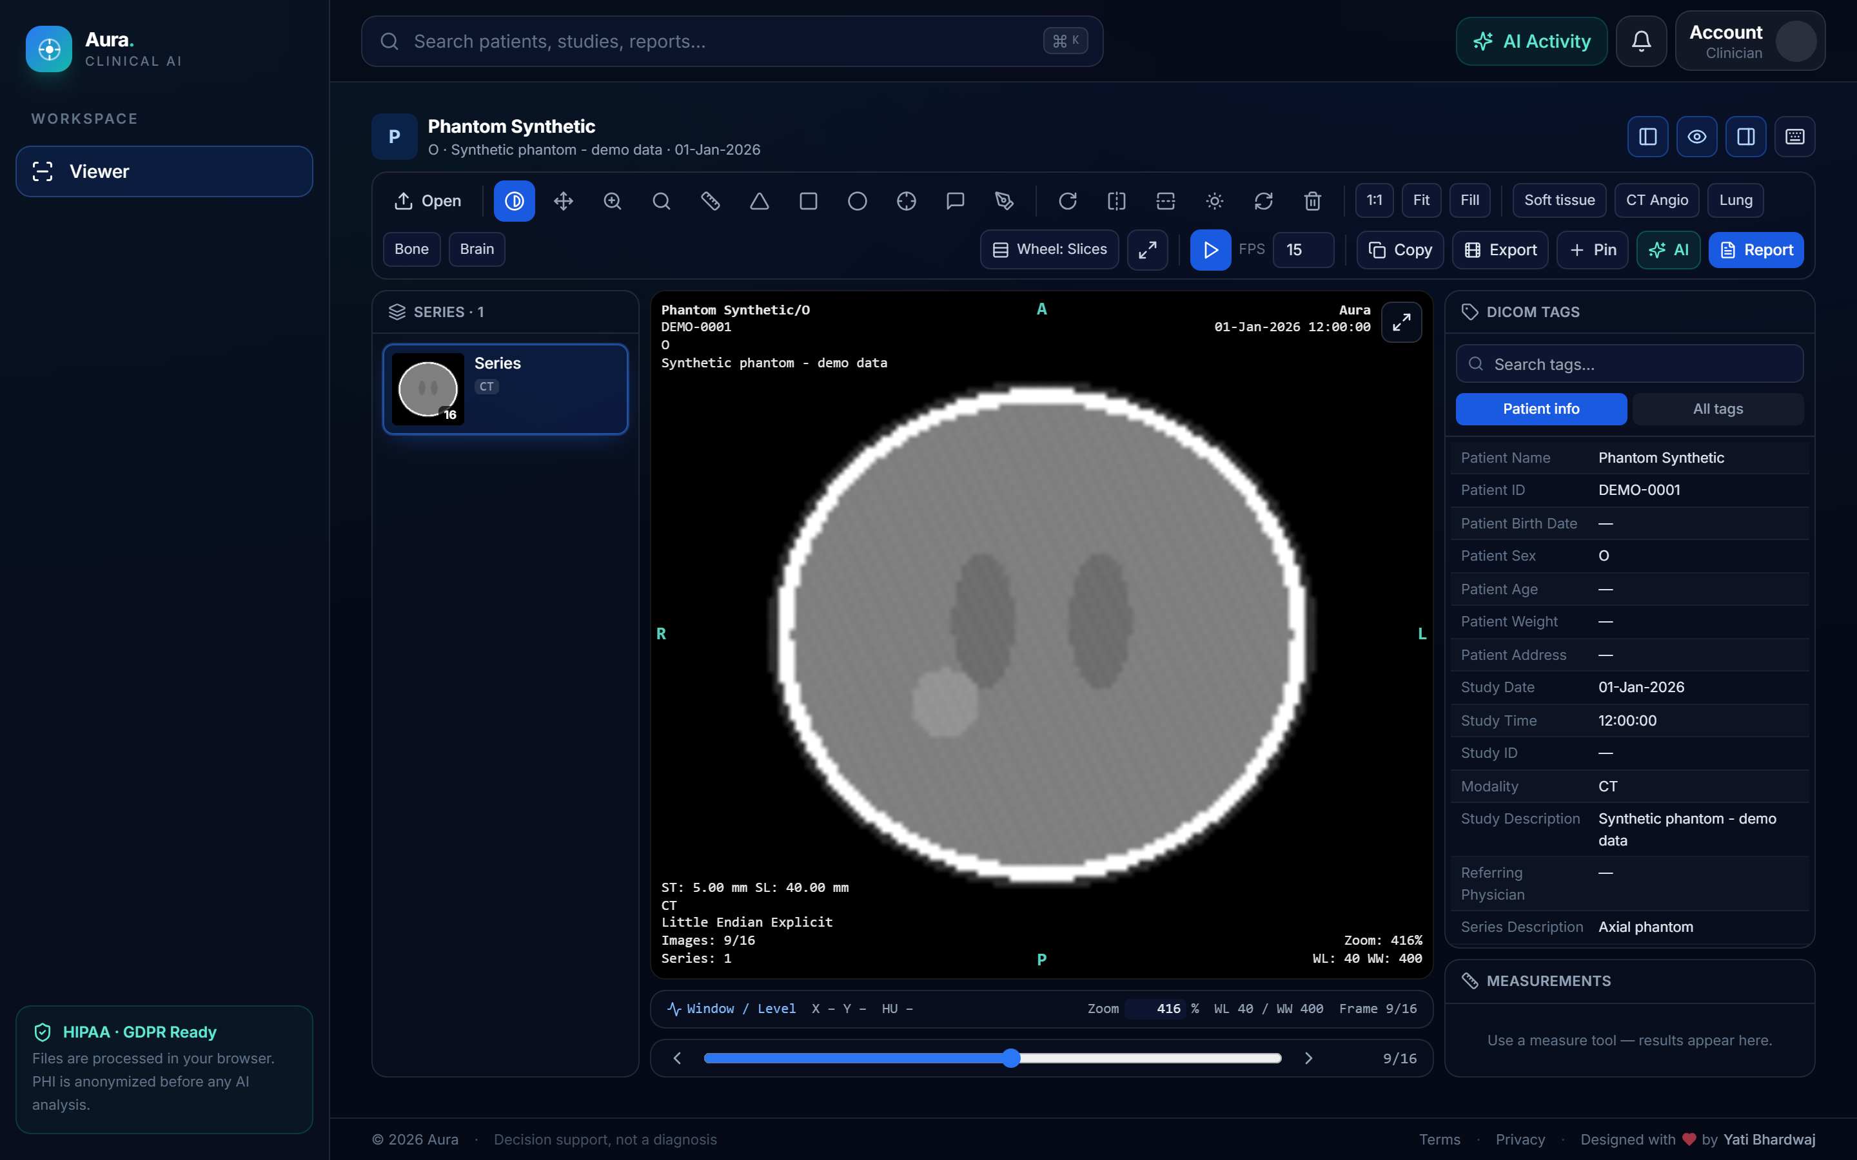
Task: Select the Pan move tool
Action: tap(564, 201)
